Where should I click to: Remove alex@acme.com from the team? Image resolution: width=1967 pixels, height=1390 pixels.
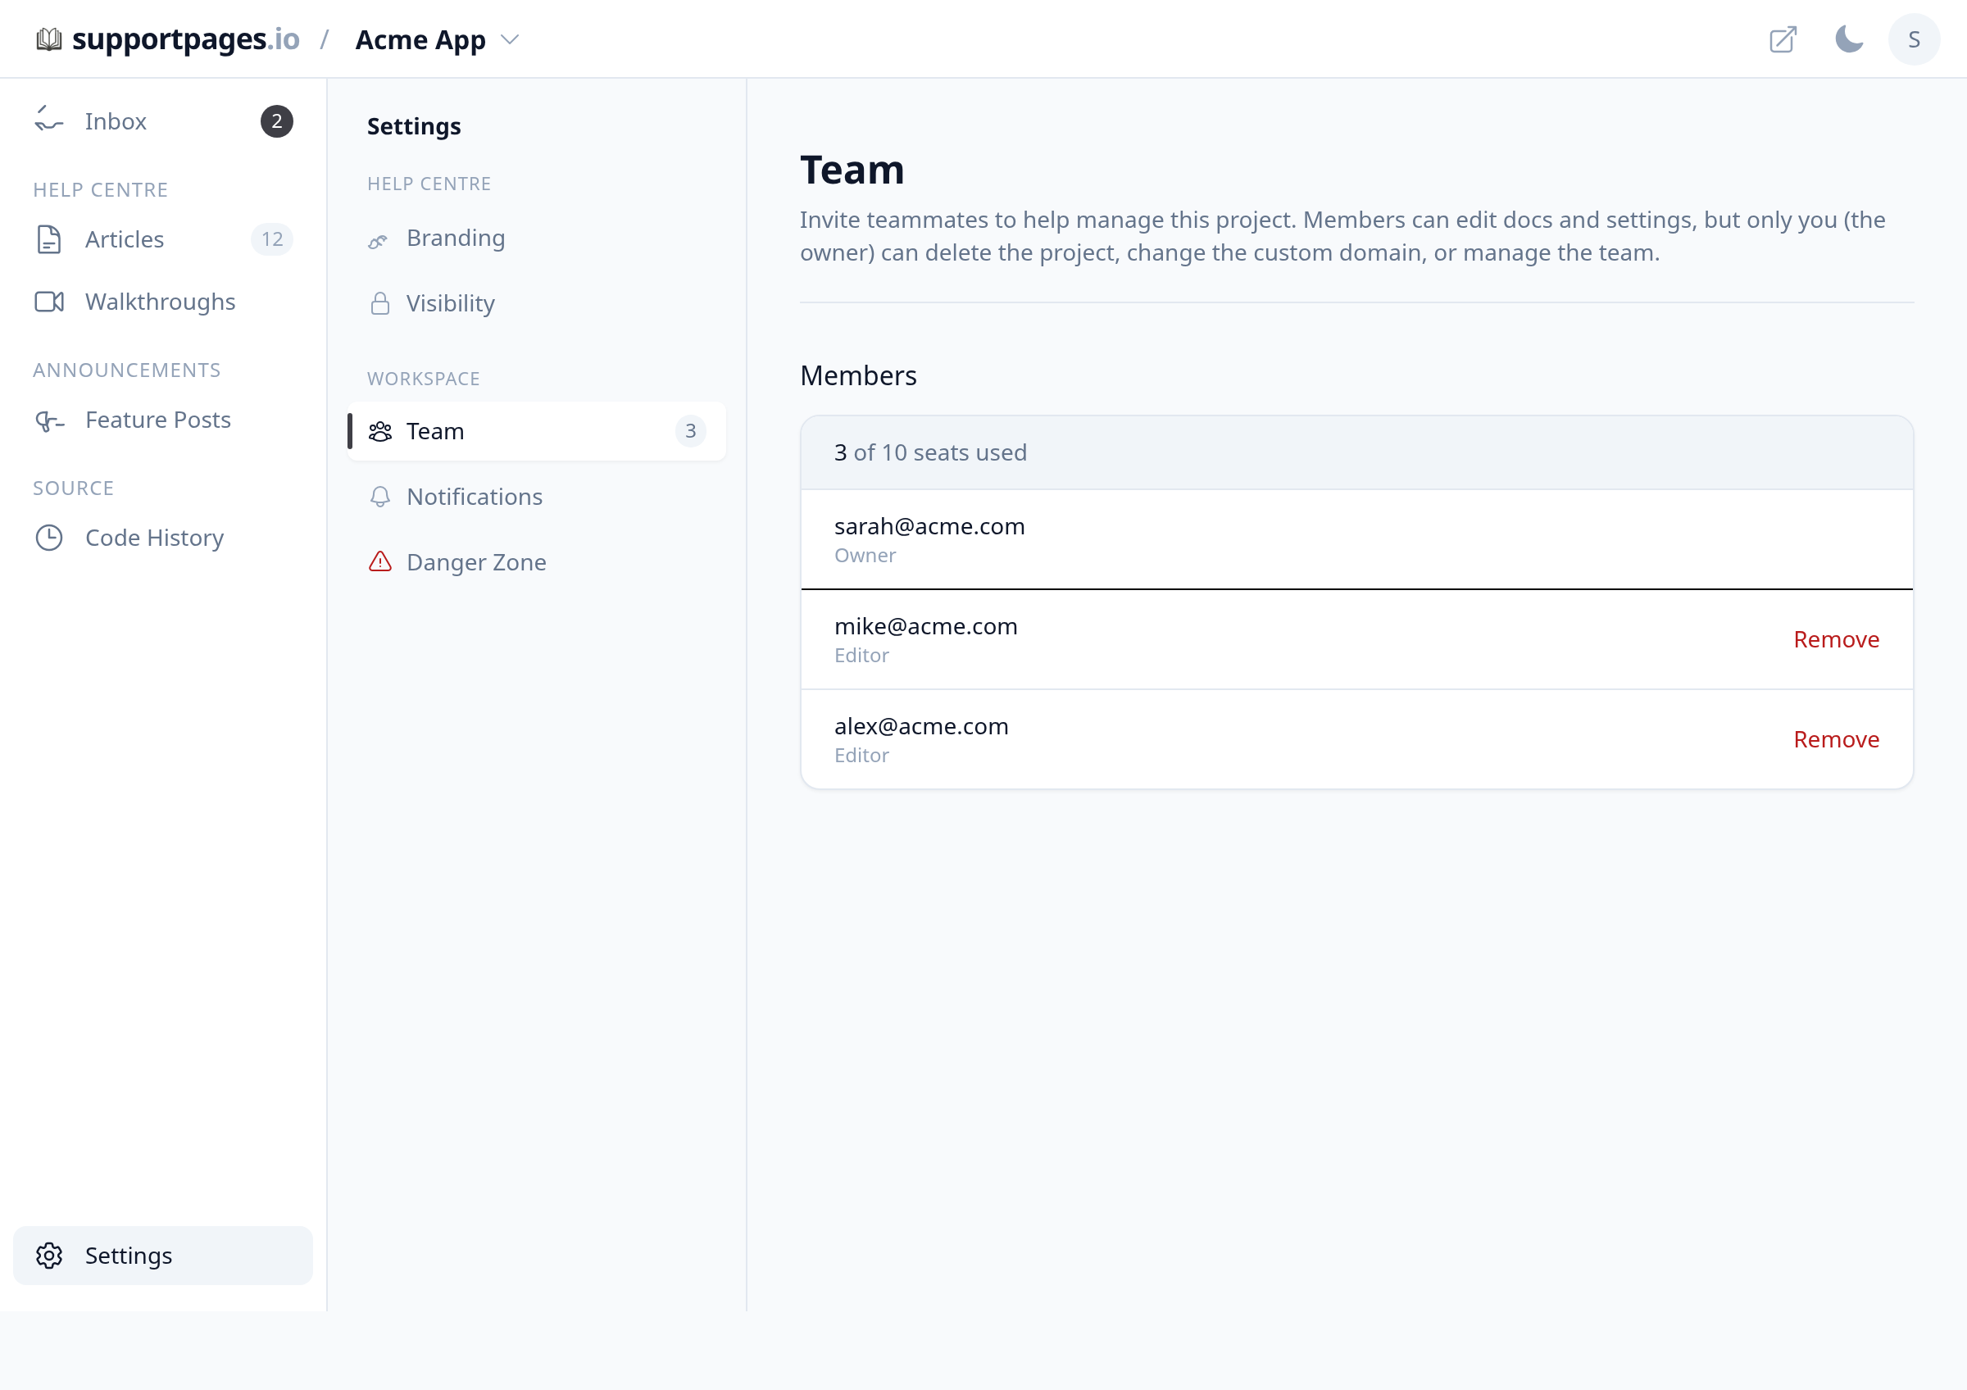[1836, 740]
